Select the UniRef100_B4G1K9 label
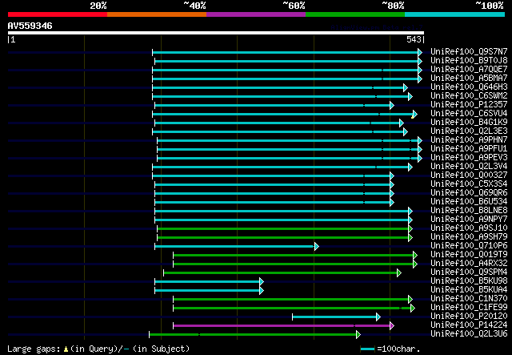512x355 pixels. click(x=469, y=123)
